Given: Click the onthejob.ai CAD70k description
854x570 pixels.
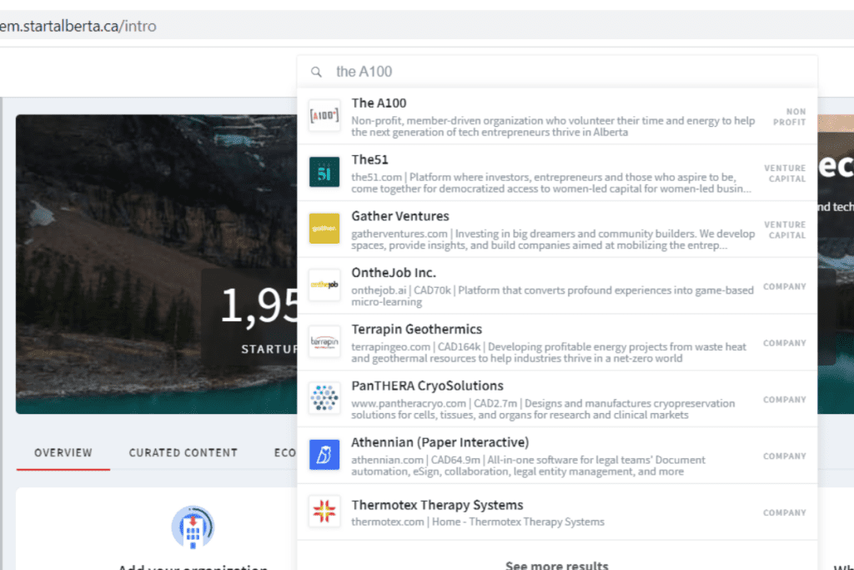Looking at the screenshot, I should [552, 296].
